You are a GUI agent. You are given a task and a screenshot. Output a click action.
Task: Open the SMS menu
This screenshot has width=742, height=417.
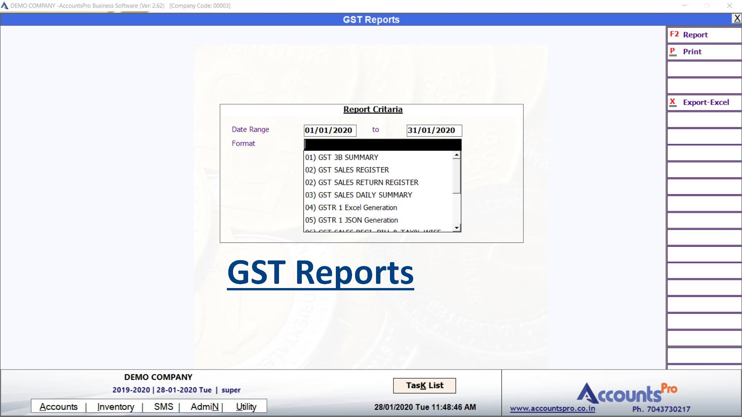pos(163,407)
